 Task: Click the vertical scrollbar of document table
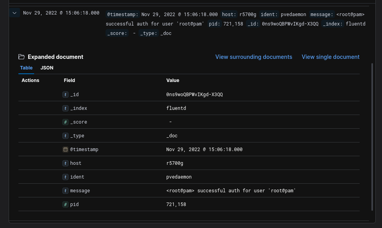(x=372, y=137)
